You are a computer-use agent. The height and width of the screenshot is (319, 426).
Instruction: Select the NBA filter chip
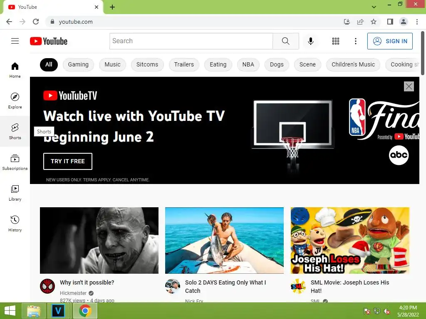(248, 64)
